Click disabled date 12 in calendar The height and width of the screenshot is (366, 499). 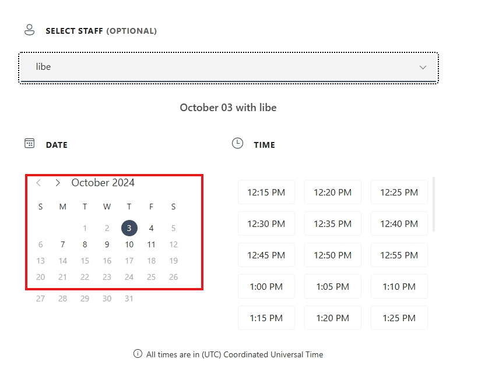[174, 244]
